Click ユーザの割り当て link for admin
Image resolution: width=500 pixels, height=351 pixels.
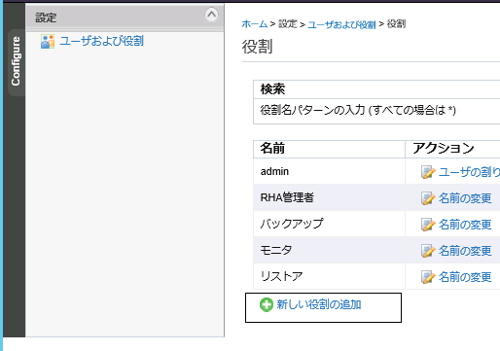pyautogui.click(x=469, y=172)
